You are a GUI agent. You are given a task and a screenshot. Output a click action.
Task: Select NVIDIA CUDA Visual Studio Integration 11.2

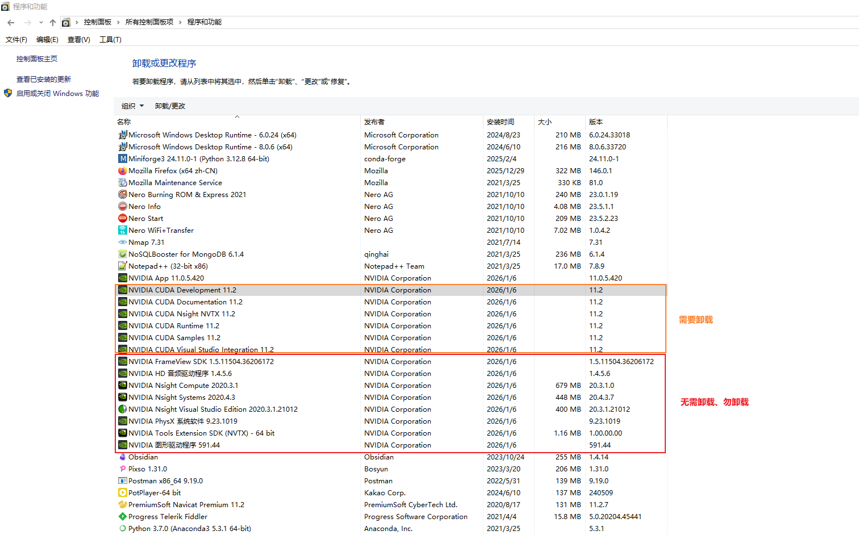[x=390, y=349]
